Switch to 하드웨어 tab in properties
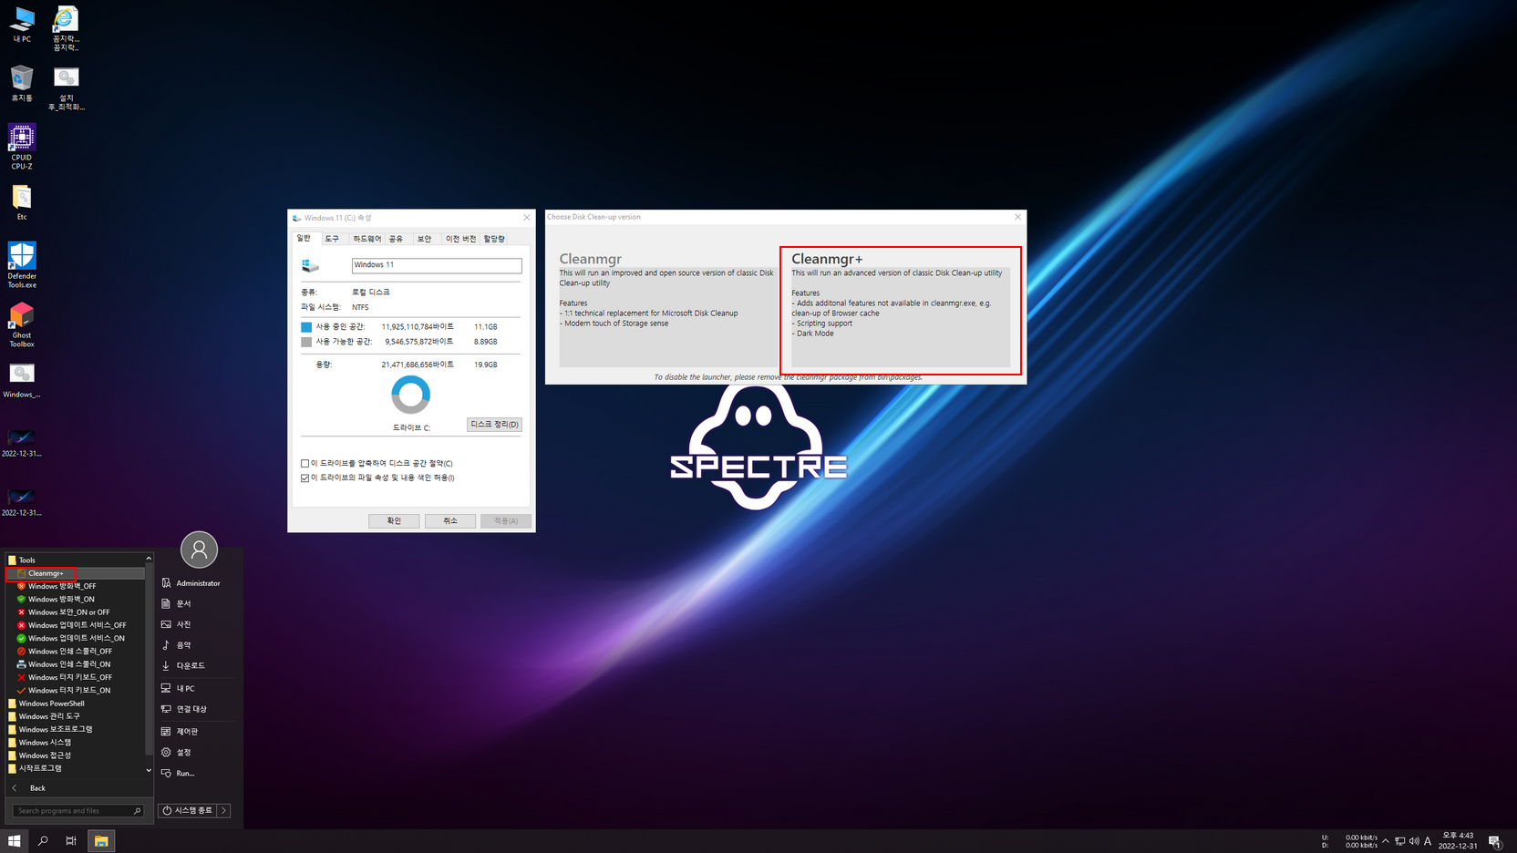 pos(366,239)
